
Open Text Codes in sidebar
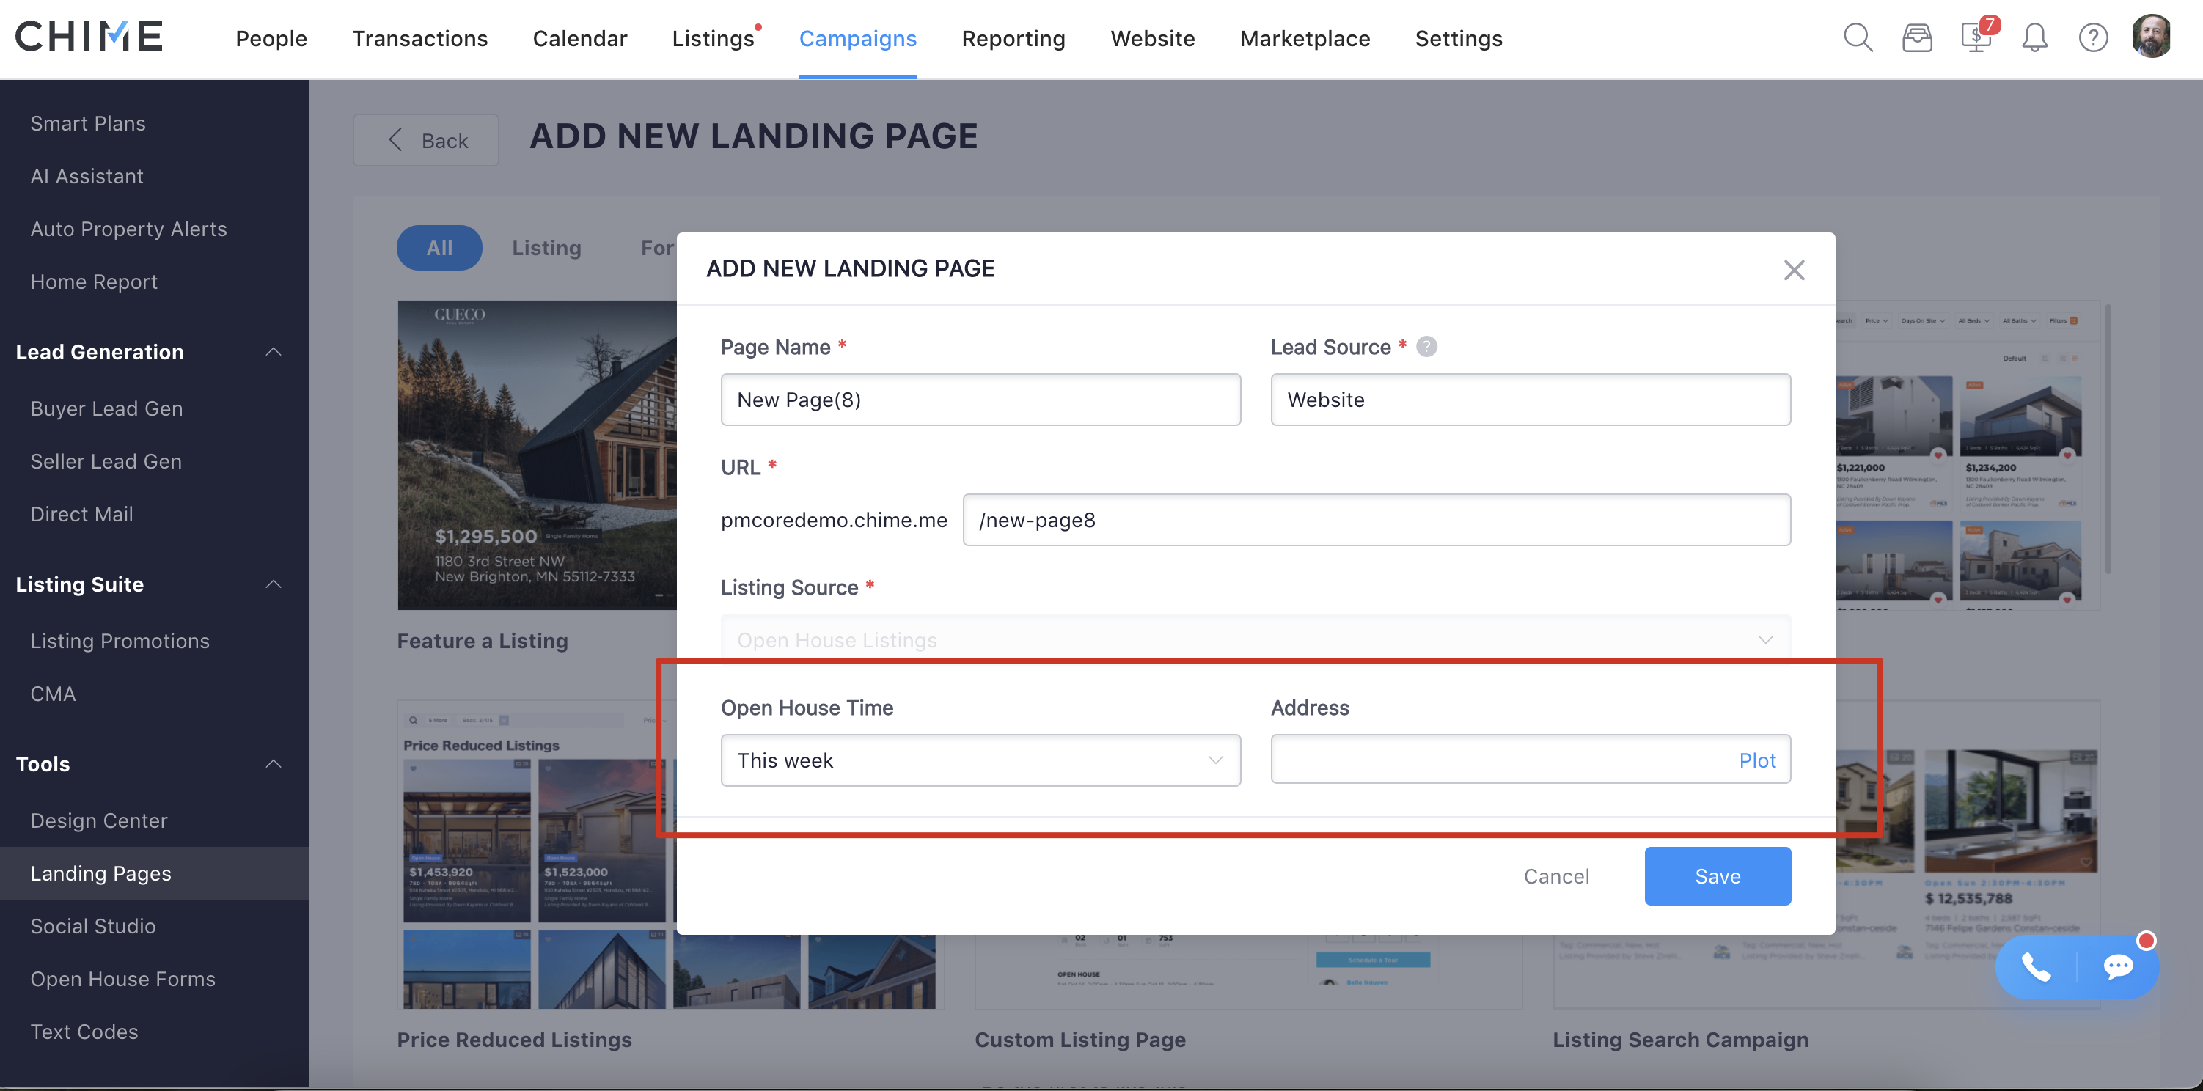point(84,1032)
